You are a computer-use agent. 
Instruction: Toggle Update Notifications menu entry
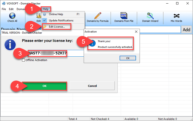[63, 20]
